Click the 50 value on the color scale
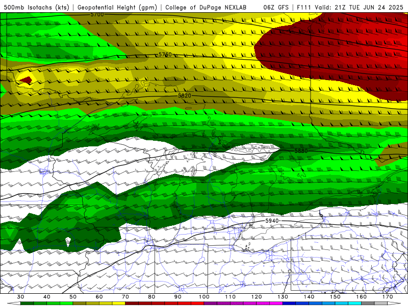This screenshot has width=408, height=306. (x=73, y=297)
